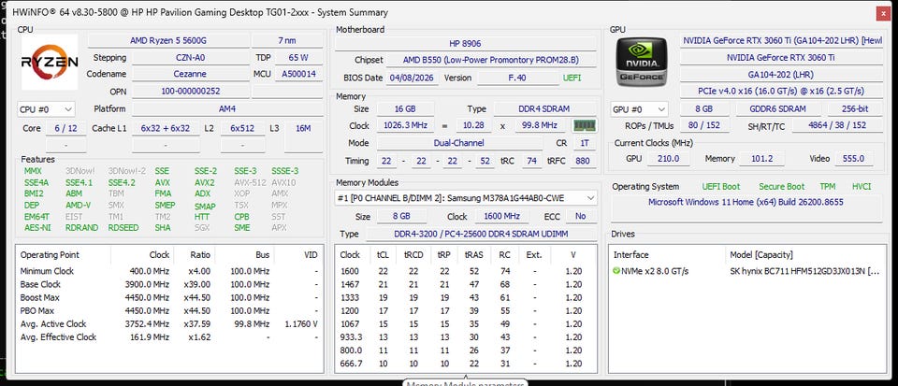Click the GDDR6 SDRAM field

(x=778, y=108)
